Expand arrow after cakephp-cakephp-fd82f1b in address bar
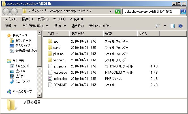The height and width of the screenshot is (114, 188). pos(91,11)
